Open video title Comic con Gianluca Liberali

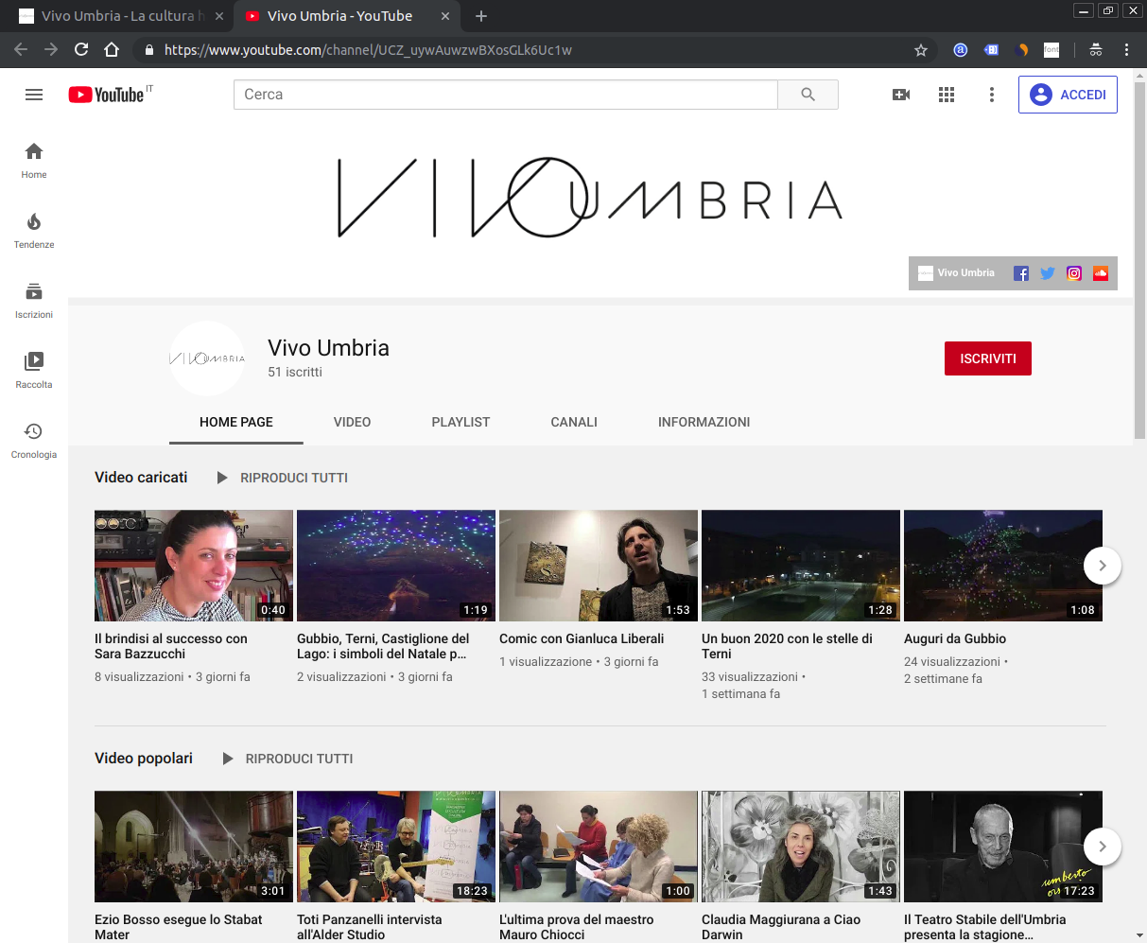582,638
